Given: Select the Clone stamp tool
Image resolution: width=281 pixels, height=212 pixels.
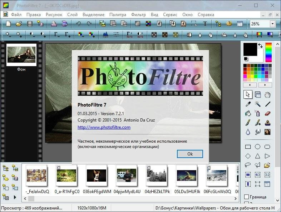Looking at the screenshot, I should (x=267, y=123).
